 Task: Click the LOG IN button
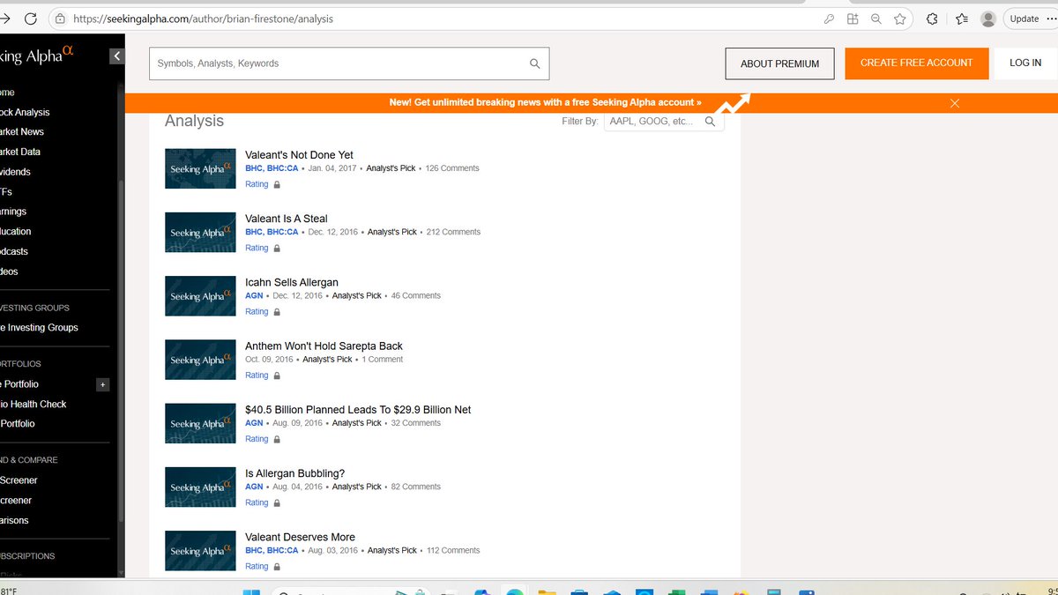1025,63
